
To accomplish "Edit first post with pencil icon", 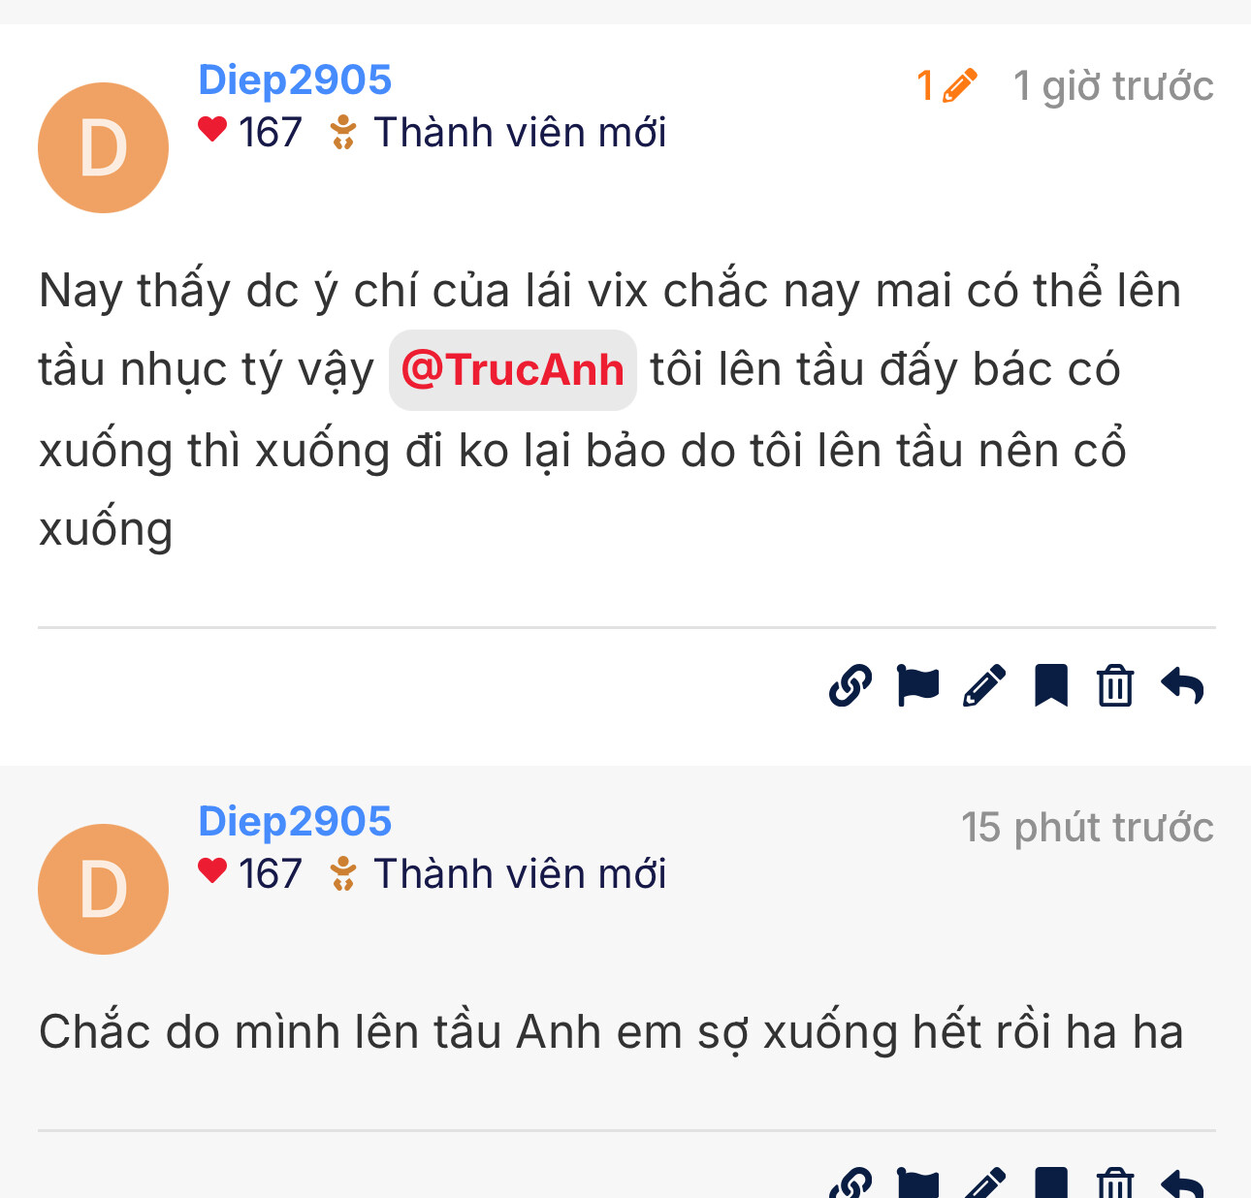I will [x=984, y=686].
